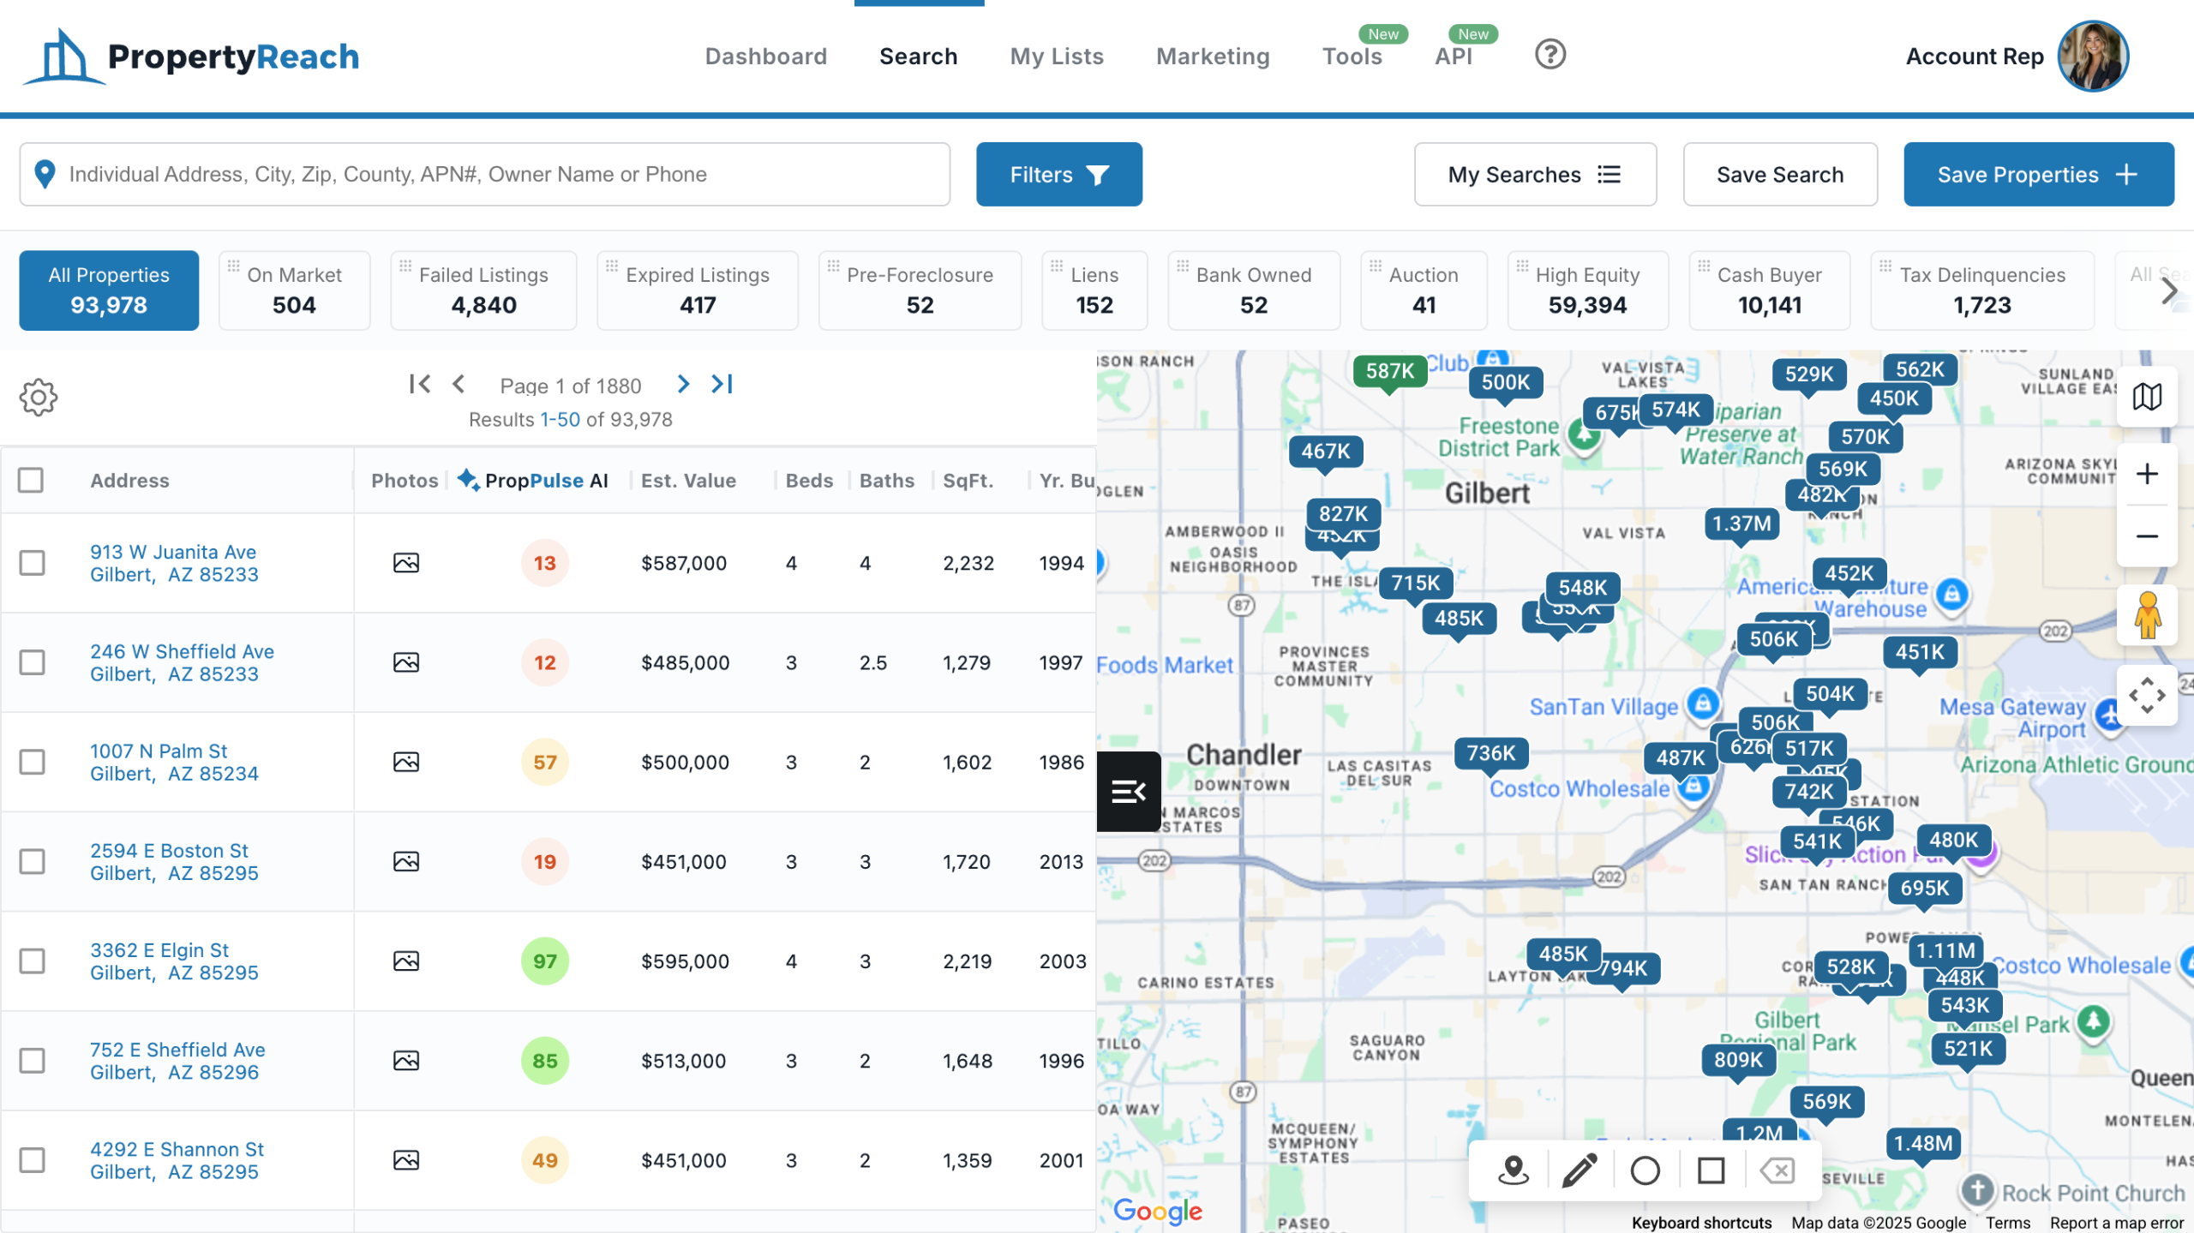Choose the circle drawing tool on map
The width and height of the screenshot is (2194, 1233).
(1645, 1170)
